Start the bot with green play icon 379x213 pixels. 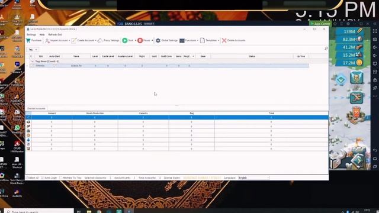(x=125, y=41)
